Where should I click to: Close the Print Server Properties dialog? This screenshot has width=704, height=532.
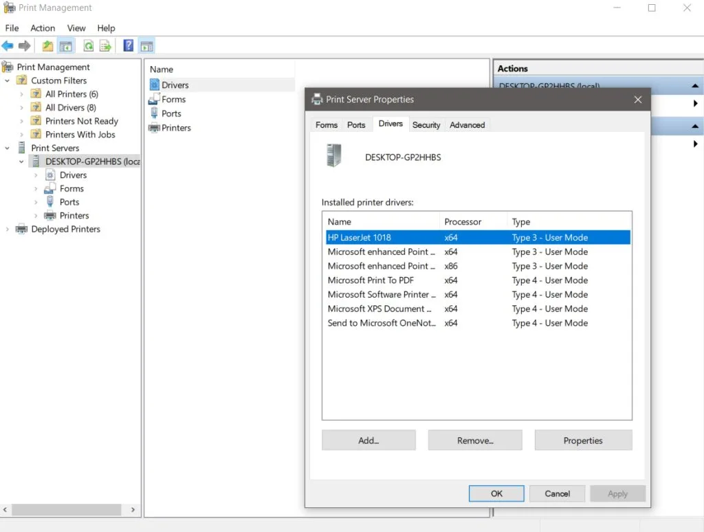pyautogui.click(x=638, y=100)
